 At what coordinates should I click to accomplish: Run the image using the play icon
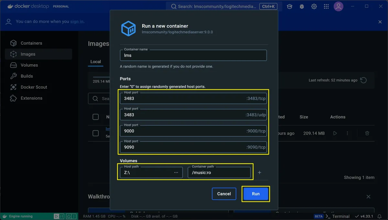(x=335, y=133)
